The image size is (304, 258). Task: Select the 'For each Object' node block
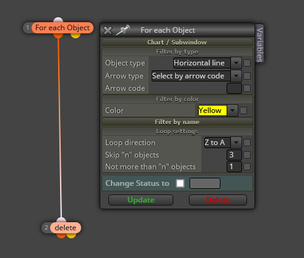pyautogui.click(x=63, y=28)
